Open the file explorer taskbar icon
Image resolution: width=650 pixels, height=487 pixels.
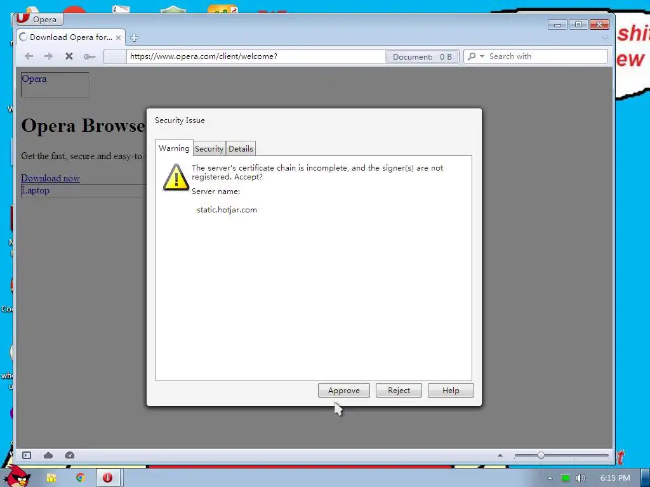click(x=51, y=478)
